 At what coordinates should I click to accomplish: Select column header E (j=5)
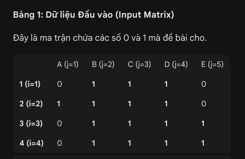point(212,65)
